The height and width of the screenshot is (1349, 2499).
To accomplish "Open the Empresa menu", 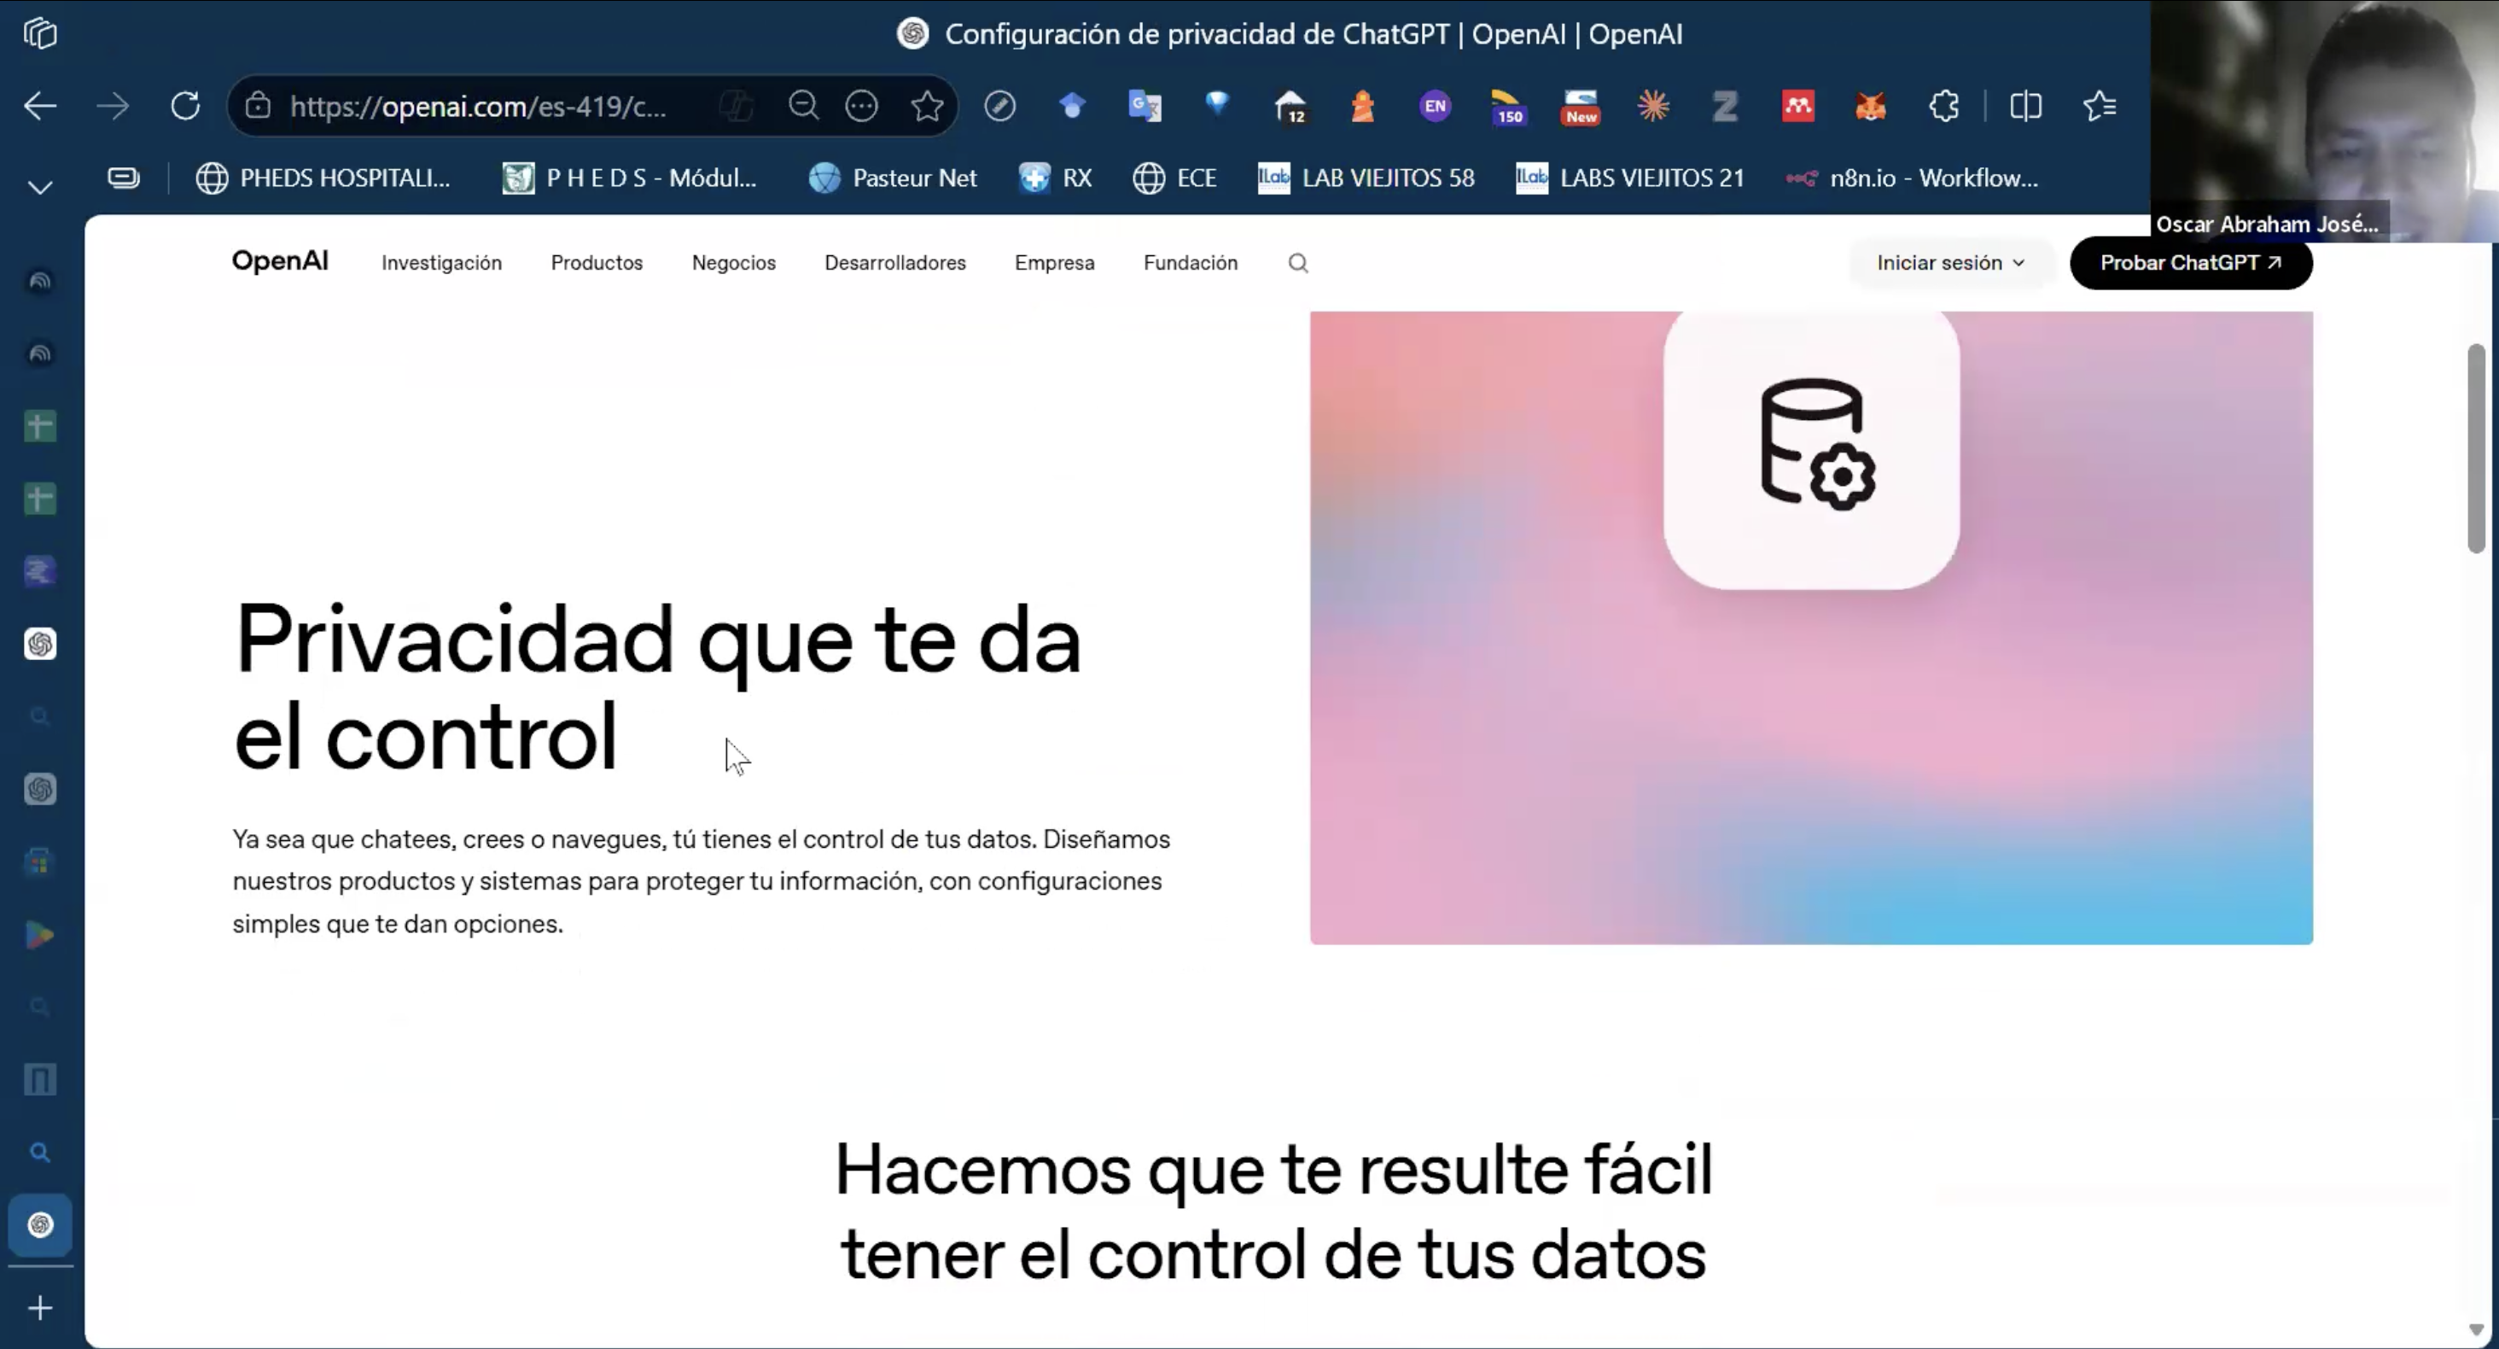I will [x=1055, y=263].
